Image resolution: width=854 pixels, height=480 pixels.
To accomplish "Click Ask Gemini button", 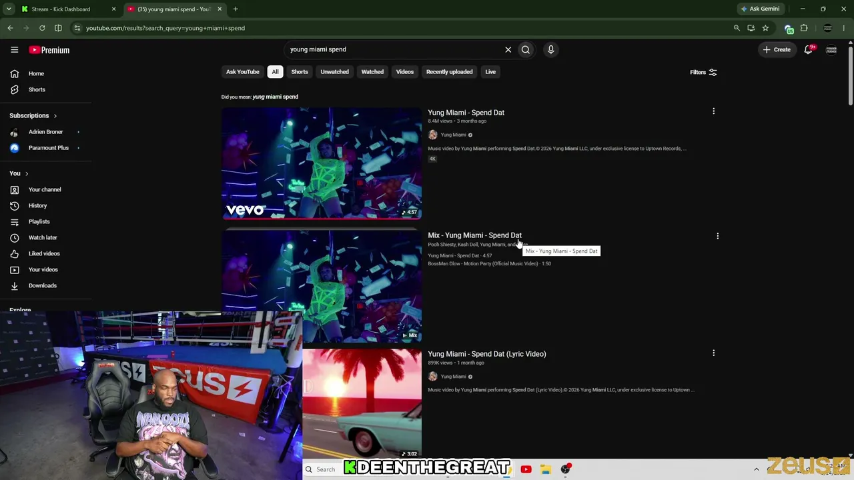I will (x=760, y=9).
